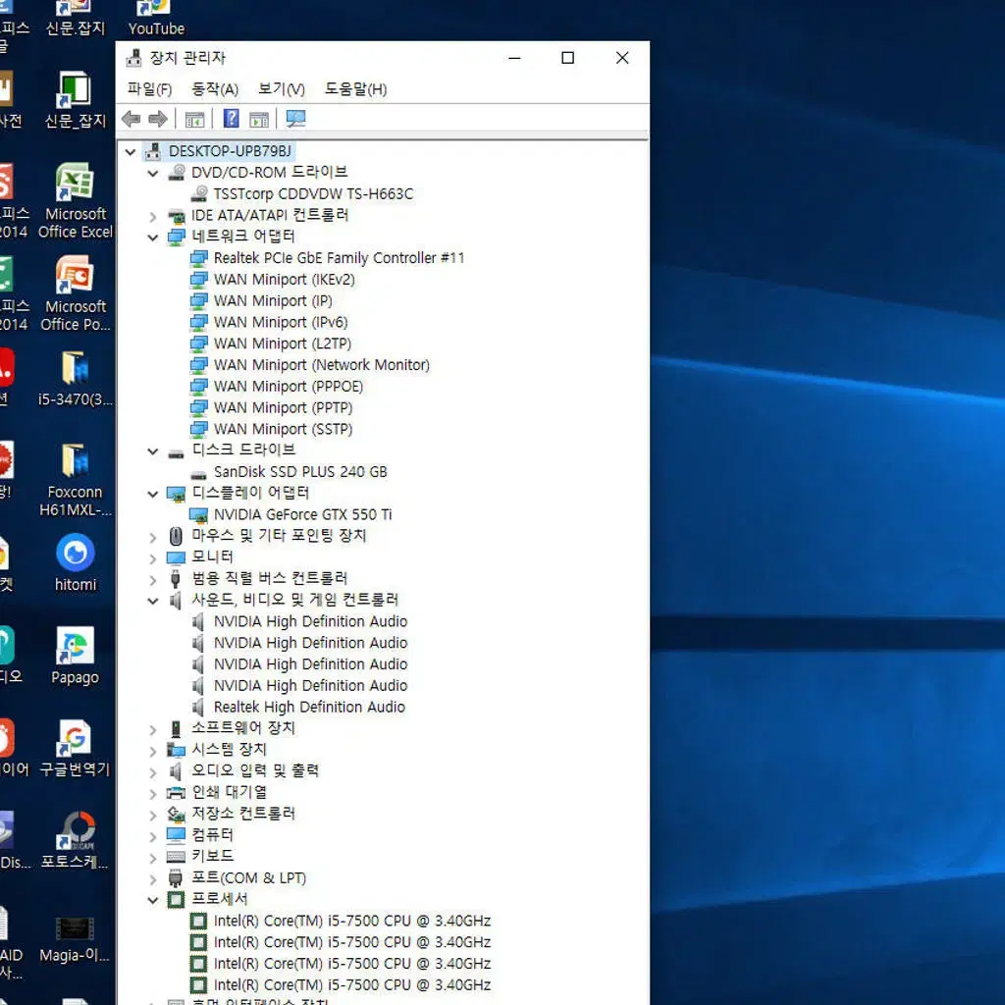Select WAN Miniport (SSTP) adapter

[x=284, y=430]
